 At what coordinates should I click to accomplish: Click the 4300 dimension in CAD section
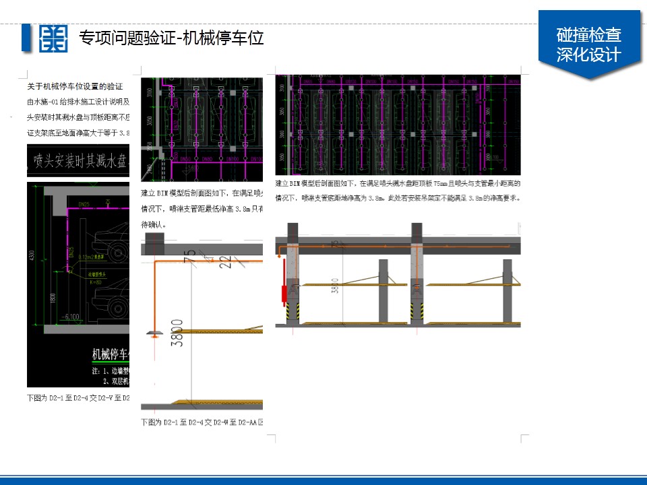pos(33,257)
